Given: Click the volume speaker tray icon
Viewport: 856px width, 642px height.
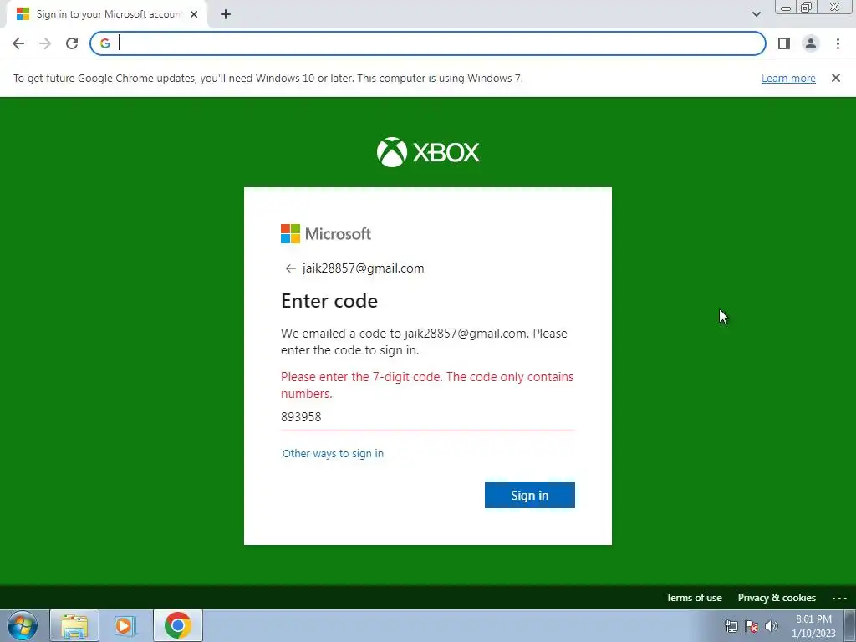Looking at the screenshot, I should pos(772,626).
